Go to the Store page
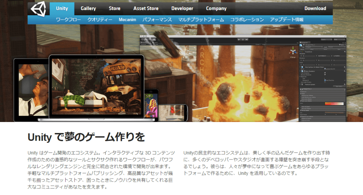The image size is (363, 195). (115, 9)
